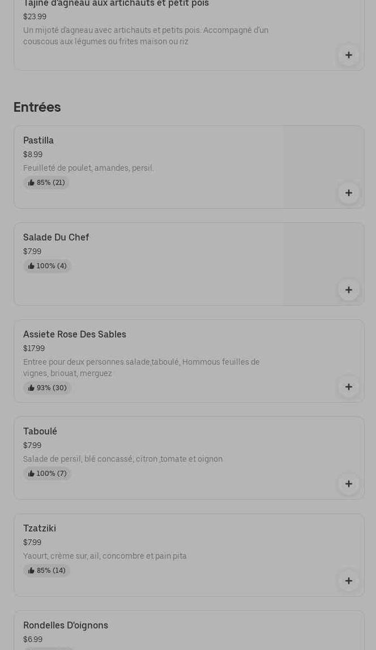The image size is (376, 650).
Task: Click plus button for Taboulé
Action: 348,484
